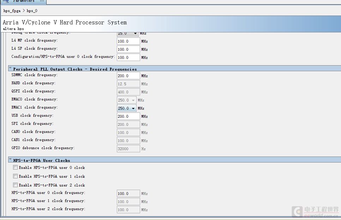Click the NAND clock frequency field
The image size is (341, 220).
click(128, 84)
